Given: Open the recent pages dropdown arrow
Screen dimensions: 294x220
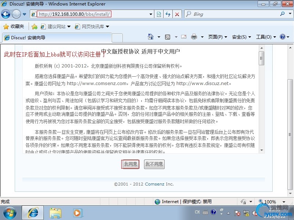Looking at the screenshot, I should point(24,14).
